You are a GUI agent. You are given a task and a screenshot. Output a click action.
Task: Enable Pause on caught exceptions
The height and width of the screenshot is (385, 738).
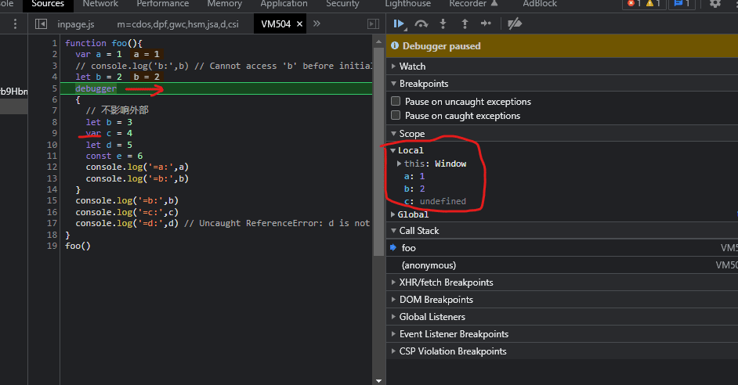[396, 116]
